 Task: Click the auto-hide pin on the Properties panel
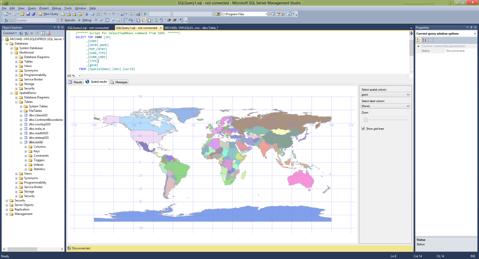[471, 27]
